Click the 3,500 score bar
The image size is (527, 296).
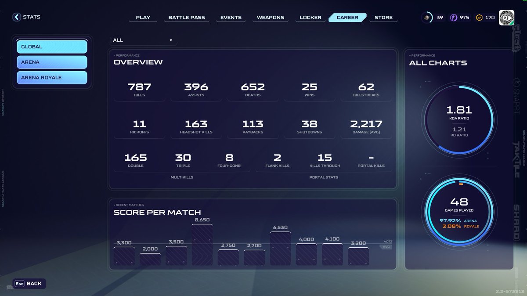coord(176,256)
